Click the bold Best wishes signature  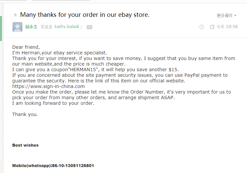click(25, 145)
